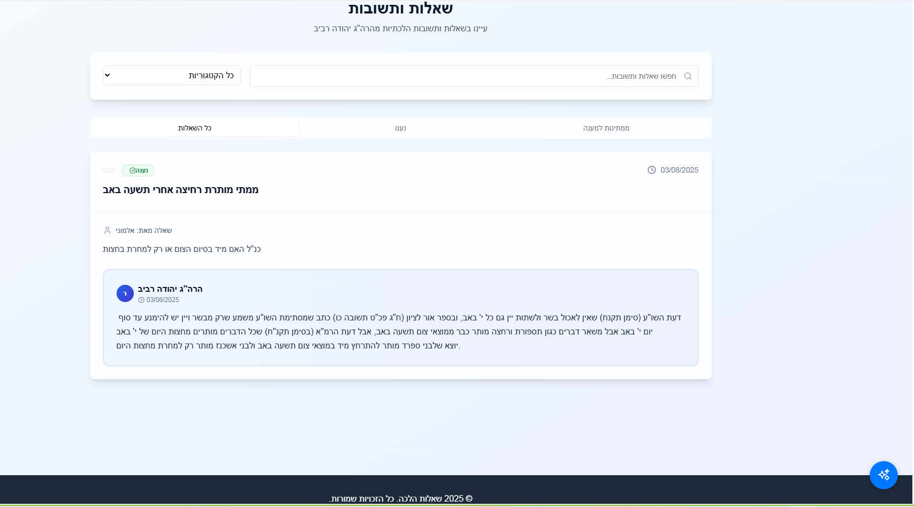Open the 'כל הקטגוריות' category dropdown
Image resolution: width=914 pixels, height=507 pixels.
172,76
